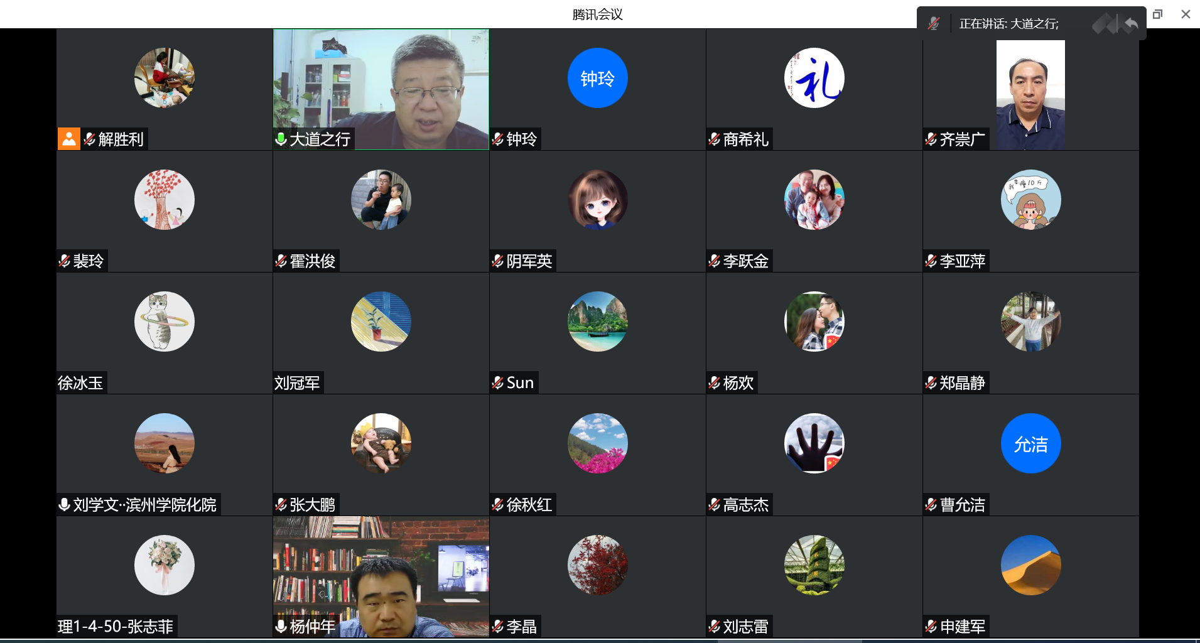Select 大道之行's live video tile
This screenshot has height=643, width=1200.
click(381, 82)
